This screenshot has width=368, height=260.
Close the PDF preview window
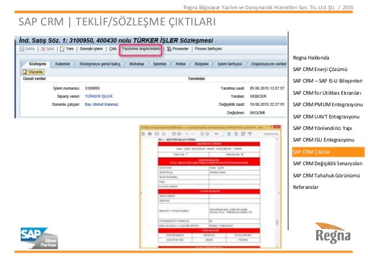[277, 127]
